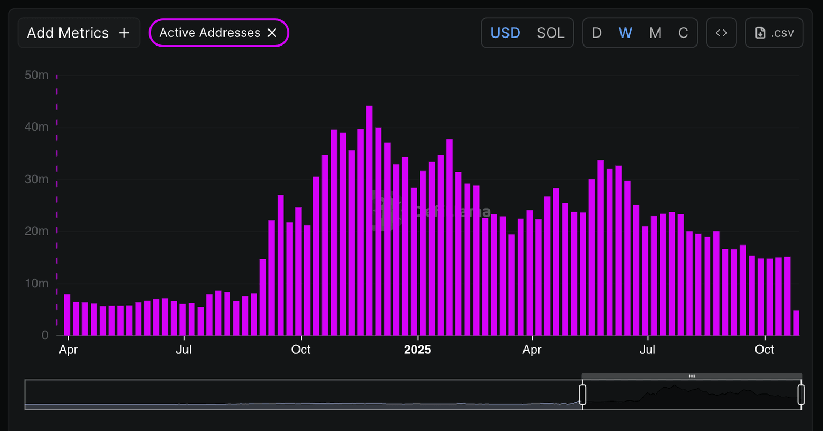Grab the range selector's top drag handle
Image resolution: width=823 pixels, height=431 pixels.
click(x=692, y=376)
